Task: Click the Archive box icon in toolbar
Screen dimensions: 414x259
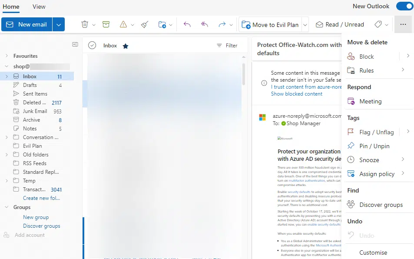Action: click(106, 25)
